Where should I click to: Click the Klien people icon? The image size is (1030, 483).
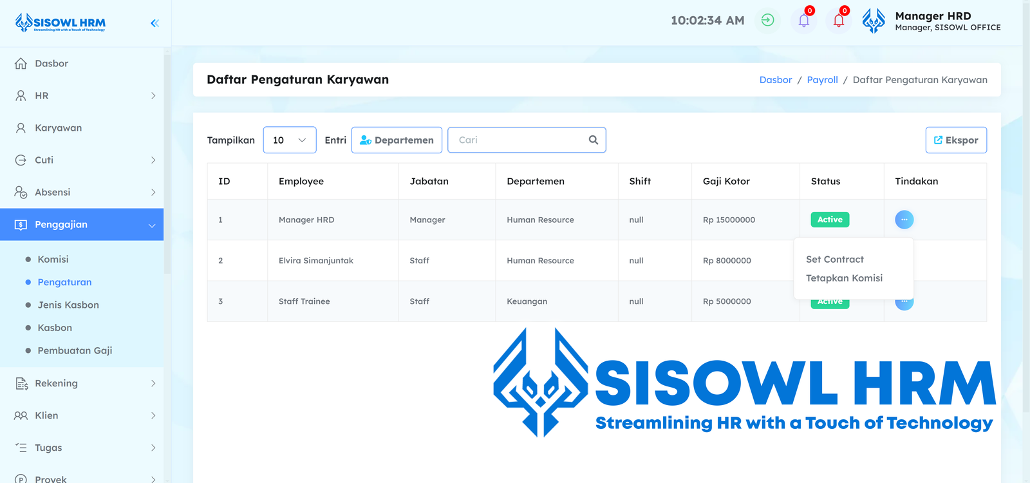point(21,415)
